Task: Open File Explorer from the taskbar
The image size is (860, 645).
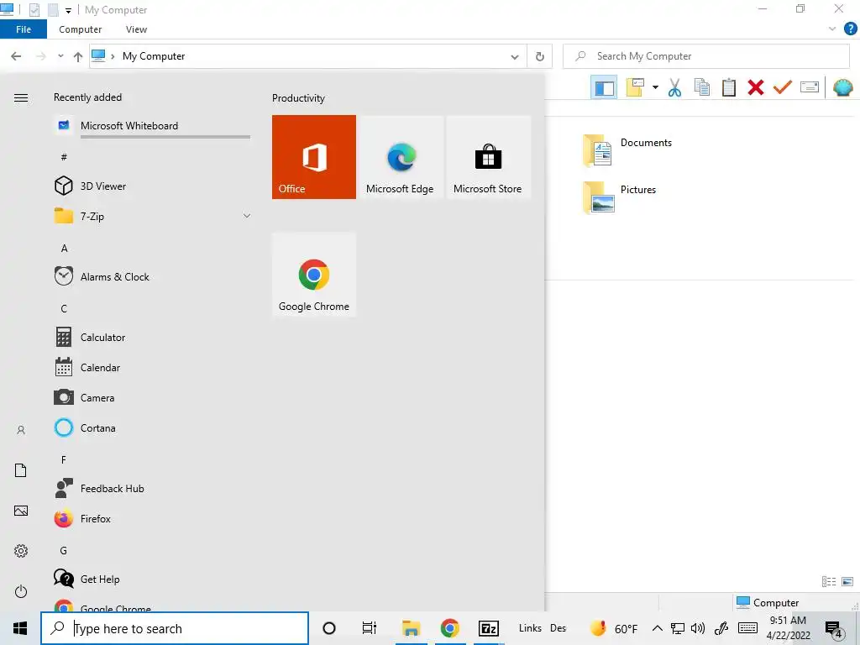Action: point(411,628)
